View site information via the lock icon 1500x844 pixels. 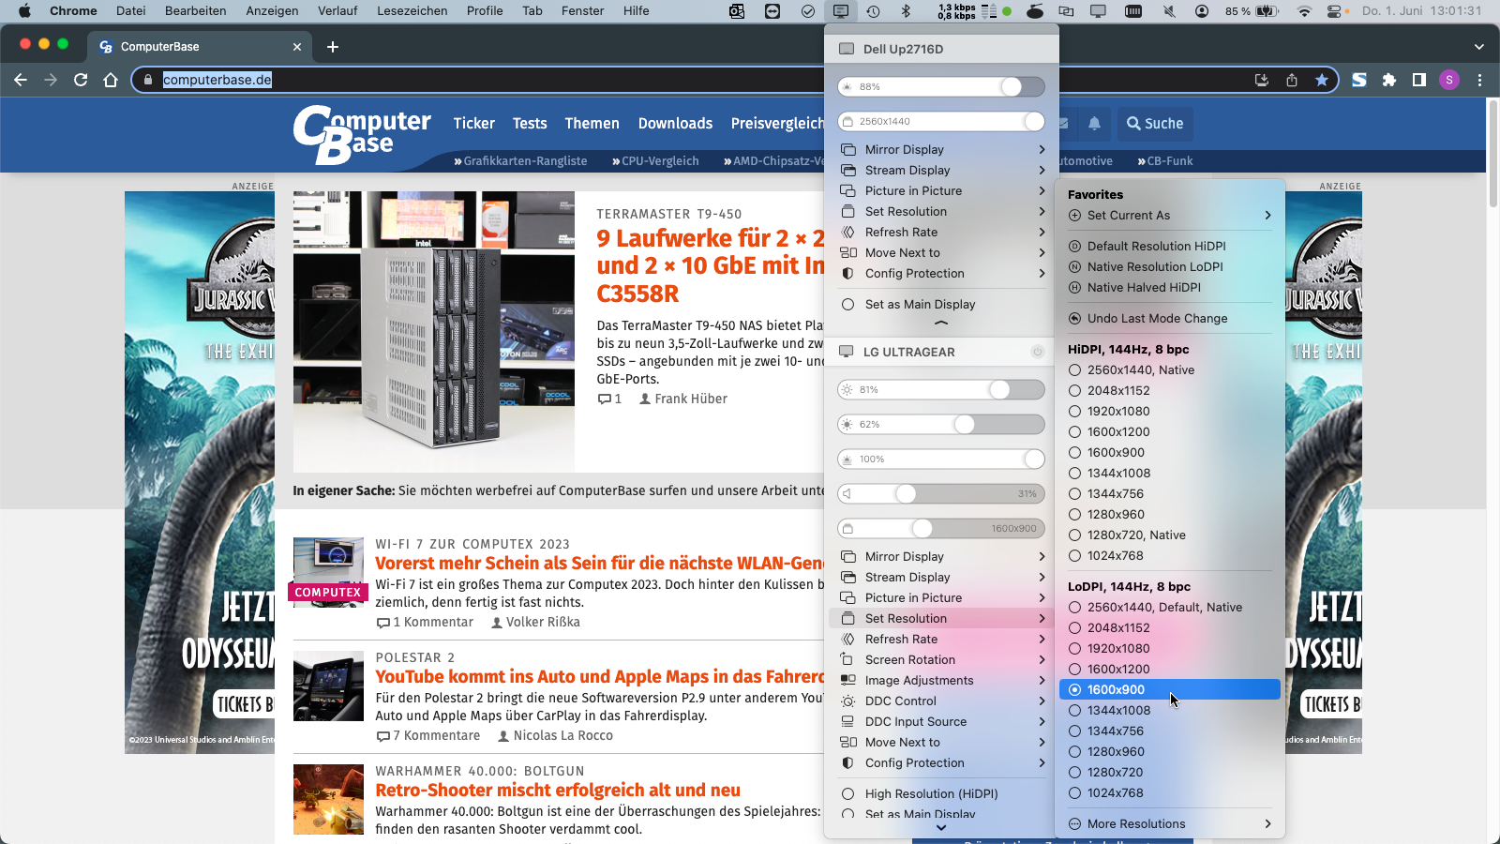147,80
